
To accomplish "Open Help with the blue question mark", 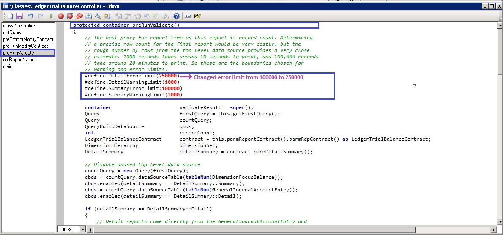I will coord(176,16).
